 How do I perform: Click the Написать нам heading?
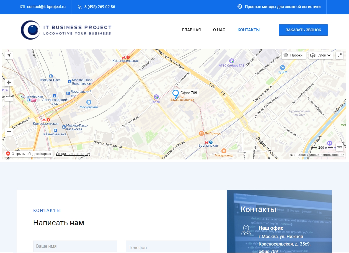click(59, 223)
